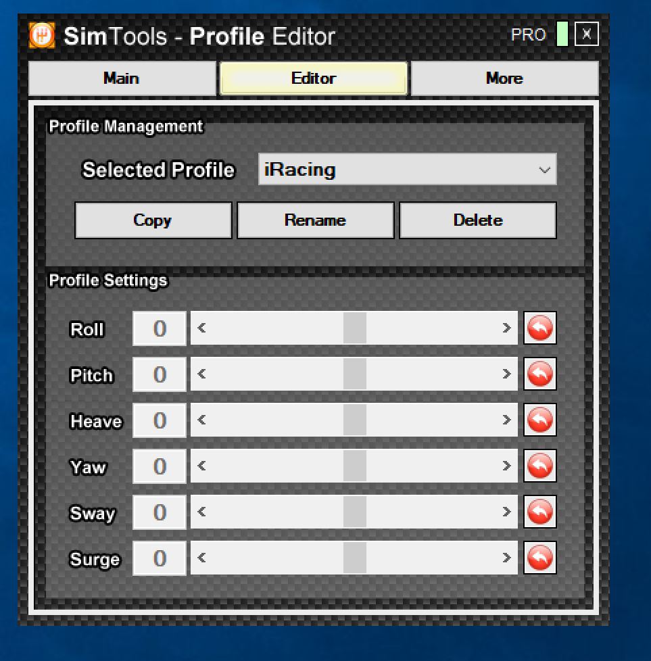651x661 pixels.
Task: Click the Profile Settings heading
Action: coord(108,280)
